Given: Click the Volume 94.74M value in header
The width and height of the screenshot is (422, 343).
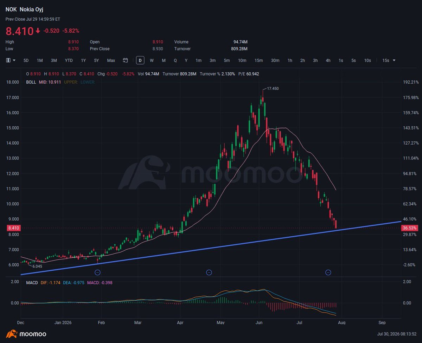Looking at the screenshot, I should pos(240,42).
